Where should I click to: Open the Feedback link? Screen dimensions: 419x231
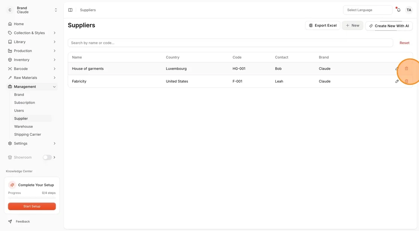23,222
